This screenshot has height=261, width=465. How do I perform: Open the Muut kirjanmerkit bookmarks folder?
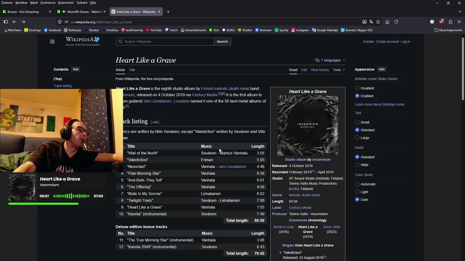(x=448, y=30)
